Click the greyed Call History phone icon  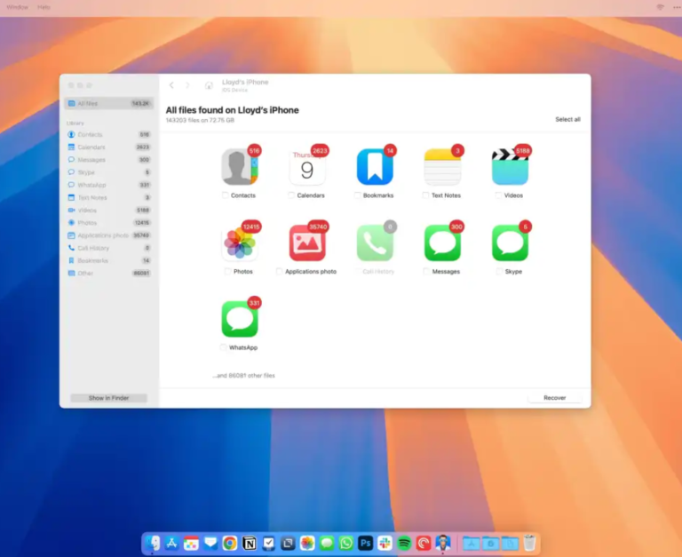point(375,243)
